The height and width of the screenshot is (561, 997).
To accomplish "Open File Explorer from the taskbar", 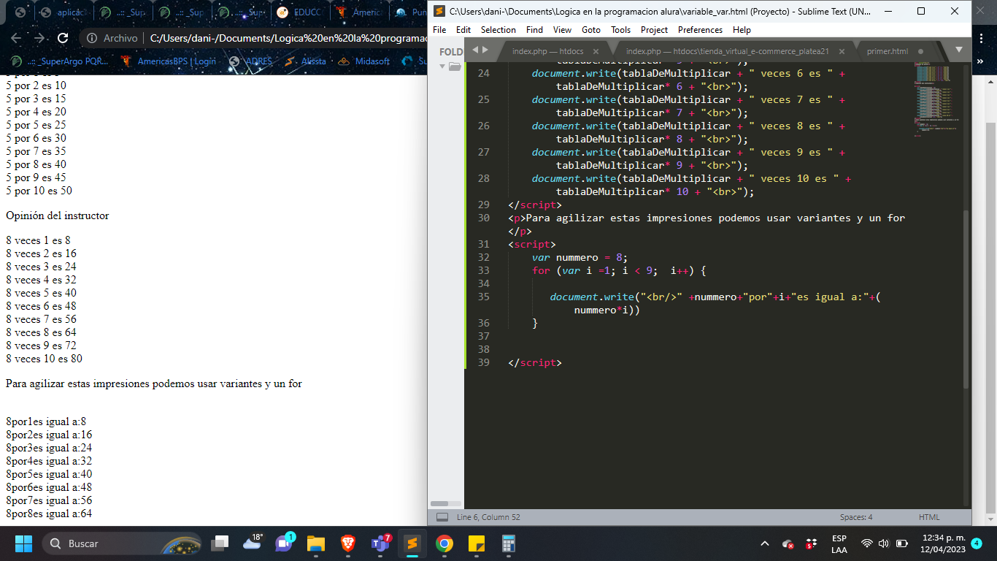I will [x=315, y=543].
